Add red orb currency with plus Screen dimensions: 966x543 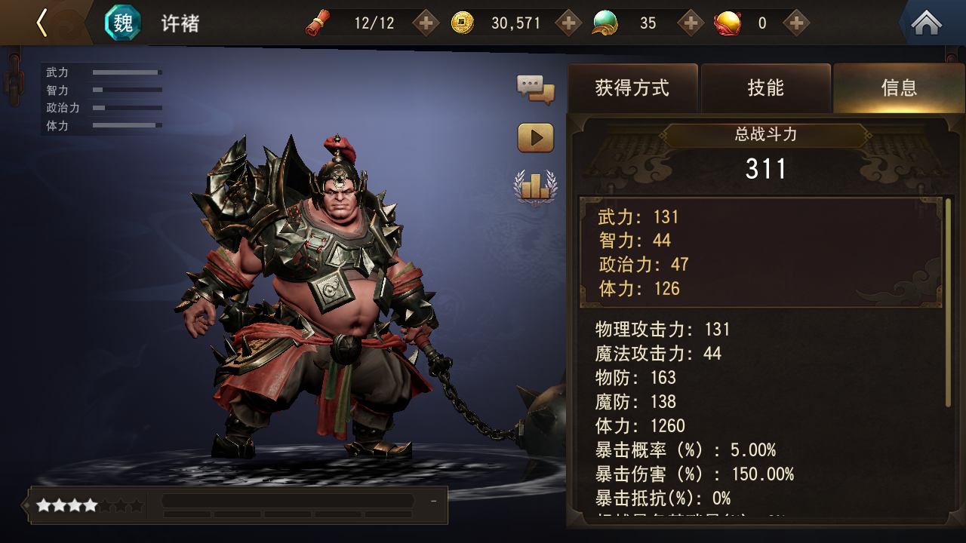pos(796,23)
